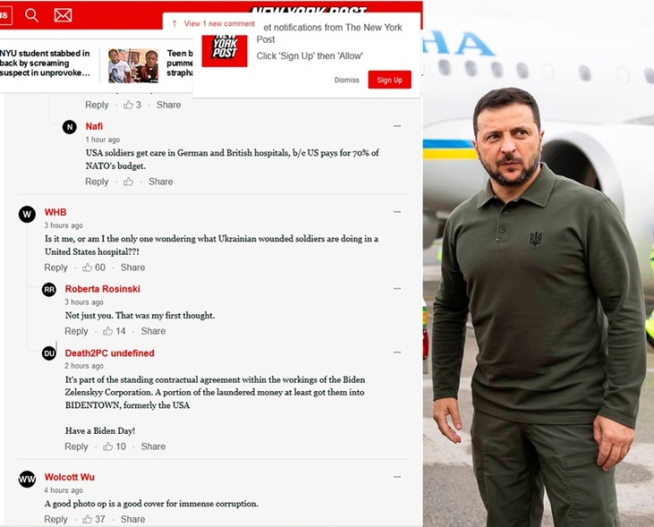Open the teen story thumbnail image
654x527 pixels.
coord(133,66)
